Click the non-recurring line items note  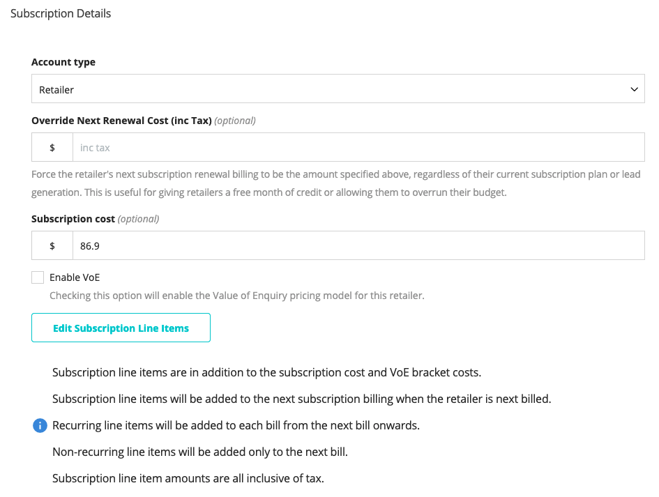click(200, 452)
